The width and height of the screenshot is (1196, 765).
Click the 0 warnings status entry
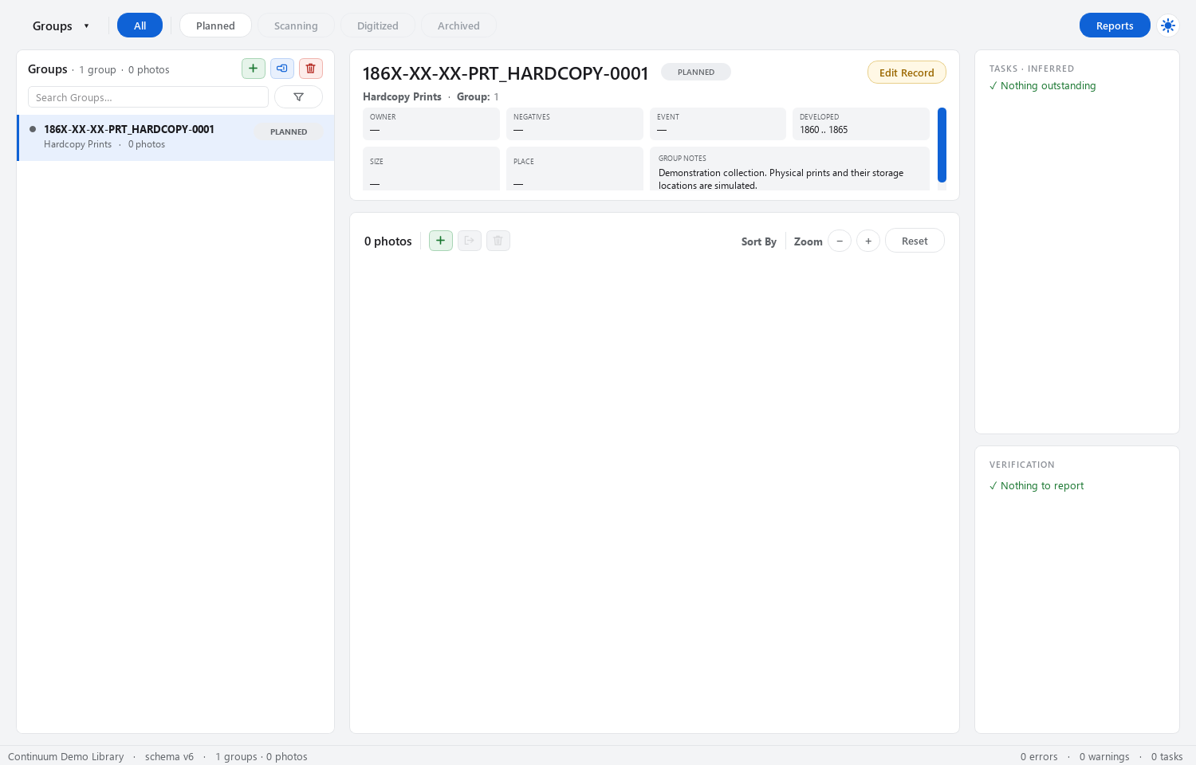point(1104,756)
